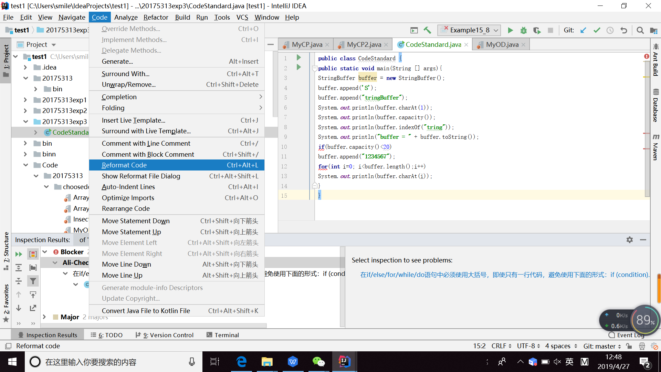The height and width of the screenshot is (372, 661).
Task: Click the Windows search input box
Action: point(114,362)
